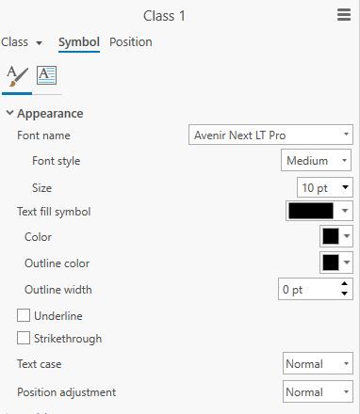The width and height of the screenshot is (360, 414).
Task: Select the Formatting text block icon
Action: pyautogui.click(x=46, y=75)
